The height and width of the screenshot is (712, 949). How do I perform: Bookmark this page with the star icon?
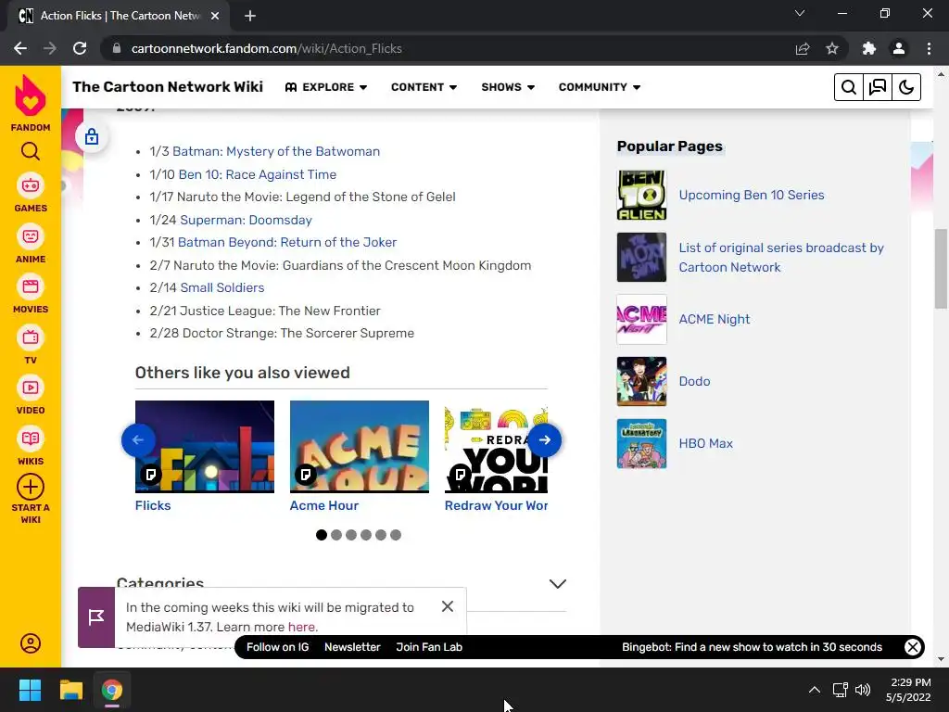(x=832, y=48)
